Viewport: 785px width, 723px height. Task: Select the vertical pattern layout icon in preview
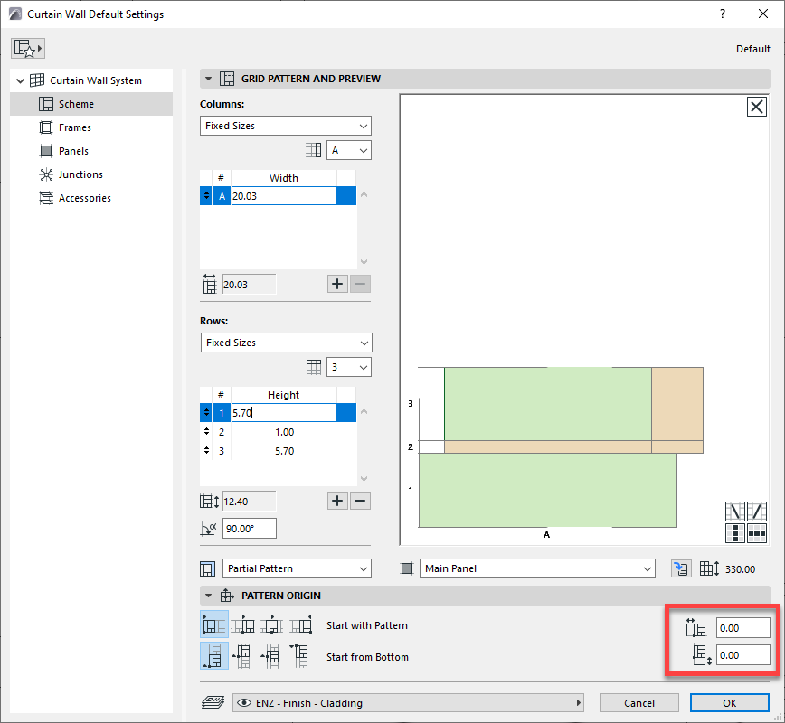[x=735, y=533]
